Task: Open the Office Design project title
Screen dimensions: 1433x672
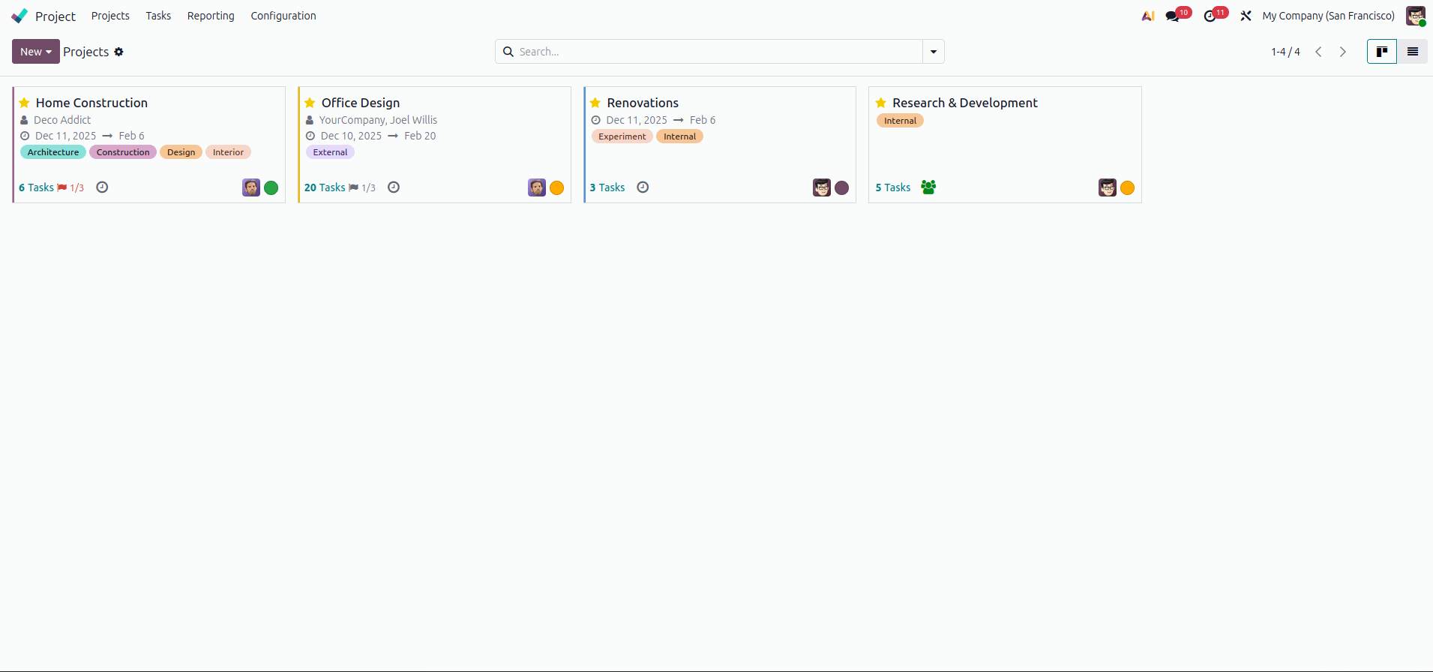Action: point(361,103)
